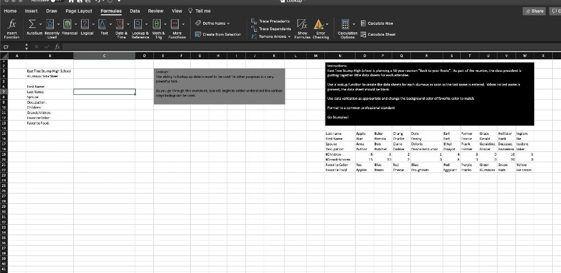Image resolution: width=561 pixels, height=273 pixels.
Task: Click the 'Apple' last name cell
Action: pyautogui.click(x=364, y=133)
